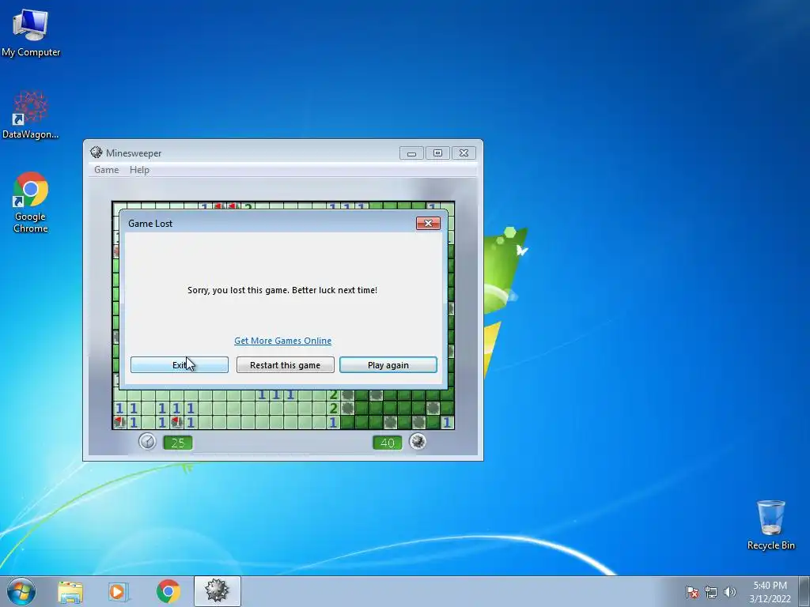Click the remaining mines value 40
Viewport: 810px width, 607px height.
[x=388, y=443]
